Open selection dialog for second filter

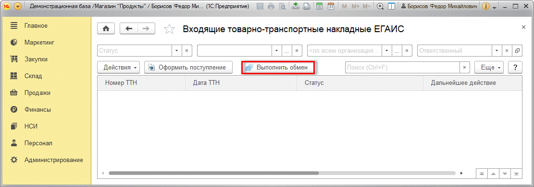pos(287,51)
